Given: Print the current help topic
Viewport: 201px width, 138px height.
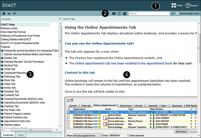Looking at the screenshot, I should pos(125,13).
